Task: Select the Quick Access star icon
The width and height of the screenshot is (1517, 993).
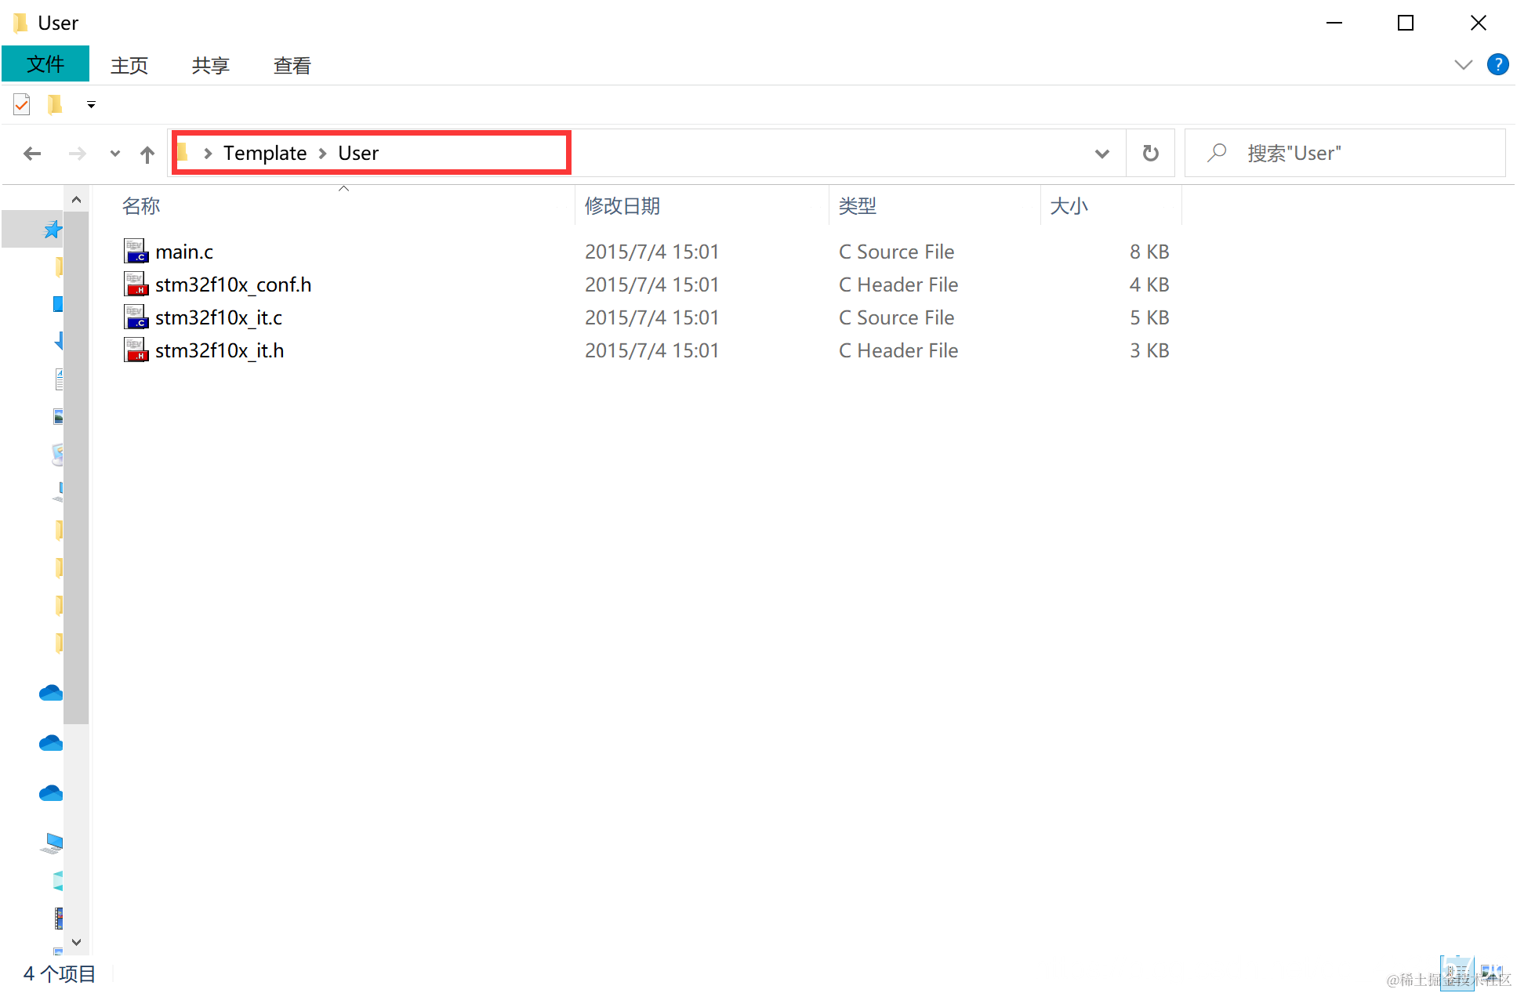Action: 52,230
